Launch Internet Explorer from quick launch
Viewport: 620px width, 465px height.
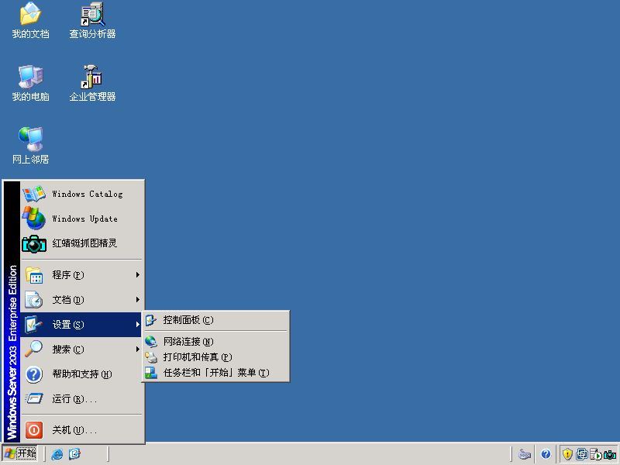(x=57, y=454)
